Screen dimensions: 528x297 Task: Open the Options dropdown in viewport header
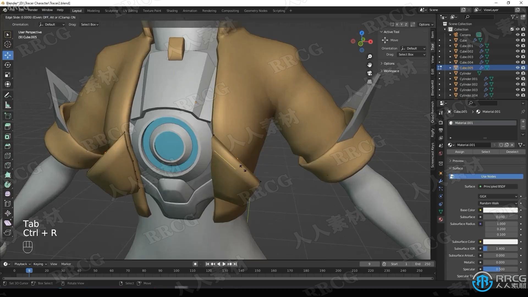tap(426, 24)
